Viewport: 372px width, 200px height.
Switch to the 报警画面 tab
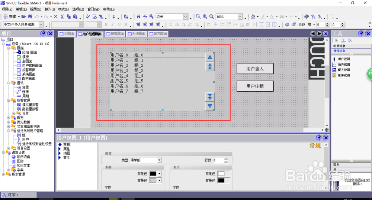pos(115,34)
